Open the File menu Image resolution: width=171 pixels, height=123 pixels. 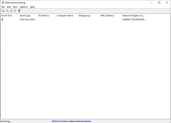coord(3,7)
